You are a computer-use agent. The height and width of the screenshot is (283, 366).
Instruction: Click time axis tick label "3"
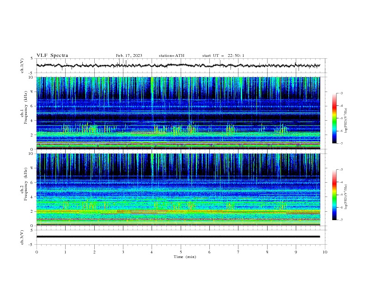click(x=123, y=252)
